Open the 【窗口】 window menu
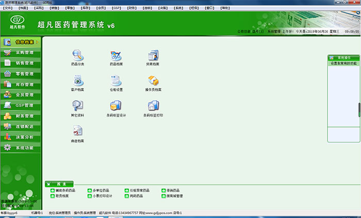This screenshot has width=361, height=218. pos(209,8)
